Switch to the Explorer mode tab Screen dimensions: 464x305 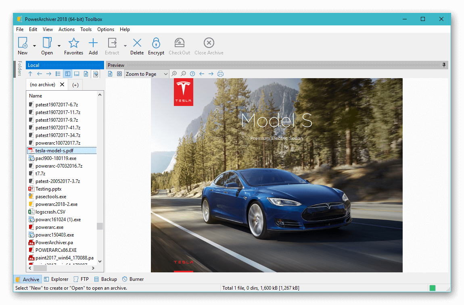point(56,279)
